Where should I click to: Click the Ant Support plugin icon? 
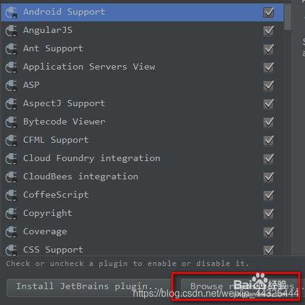[12, 49]
